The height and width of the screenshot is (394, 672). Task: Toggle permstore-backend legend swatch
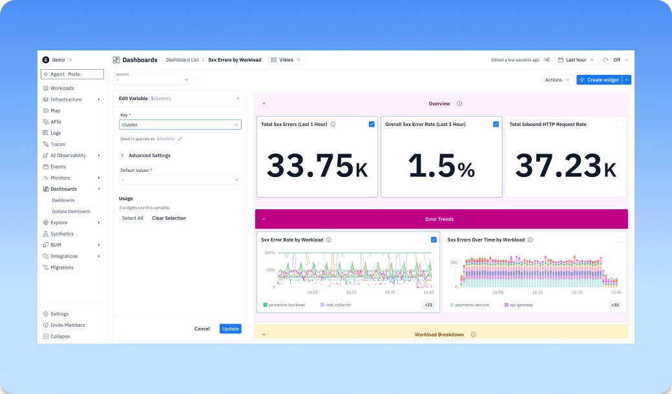266,305
